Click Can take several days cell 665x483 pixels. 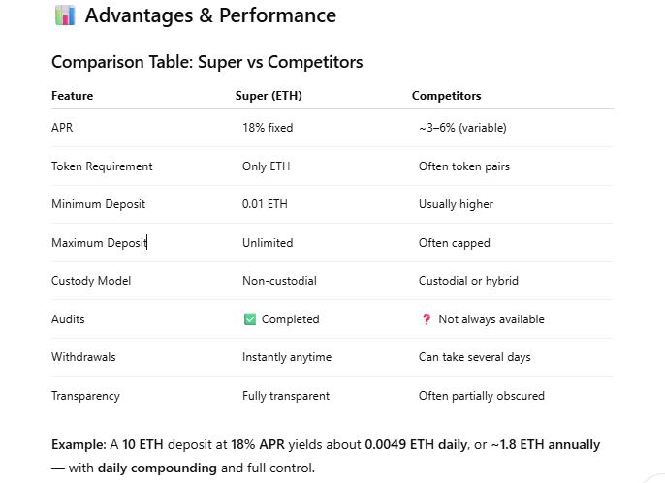pyautogui.click(x=475, y=357)
